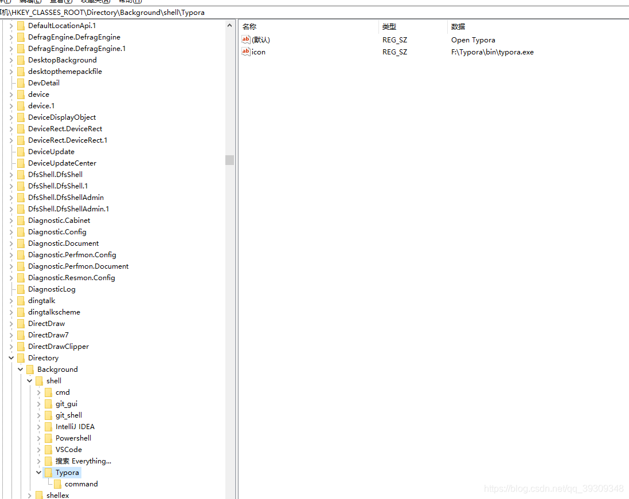Click the tree scrollbar up arrow

click(229, 26)
